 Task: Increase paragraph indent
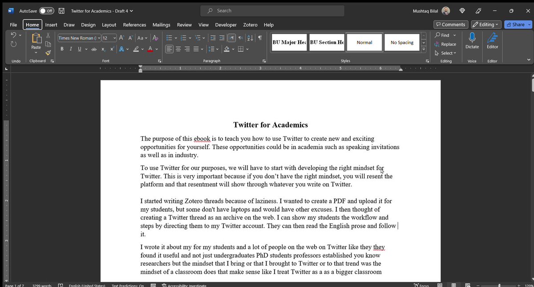pos(222,38)
